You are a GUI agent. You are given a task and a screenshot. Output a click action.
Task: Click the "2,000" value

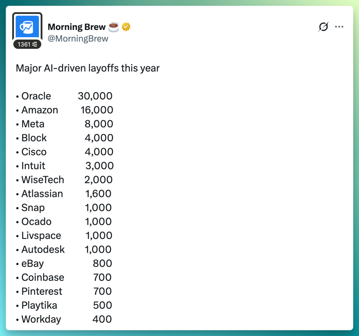click(98, 180)
